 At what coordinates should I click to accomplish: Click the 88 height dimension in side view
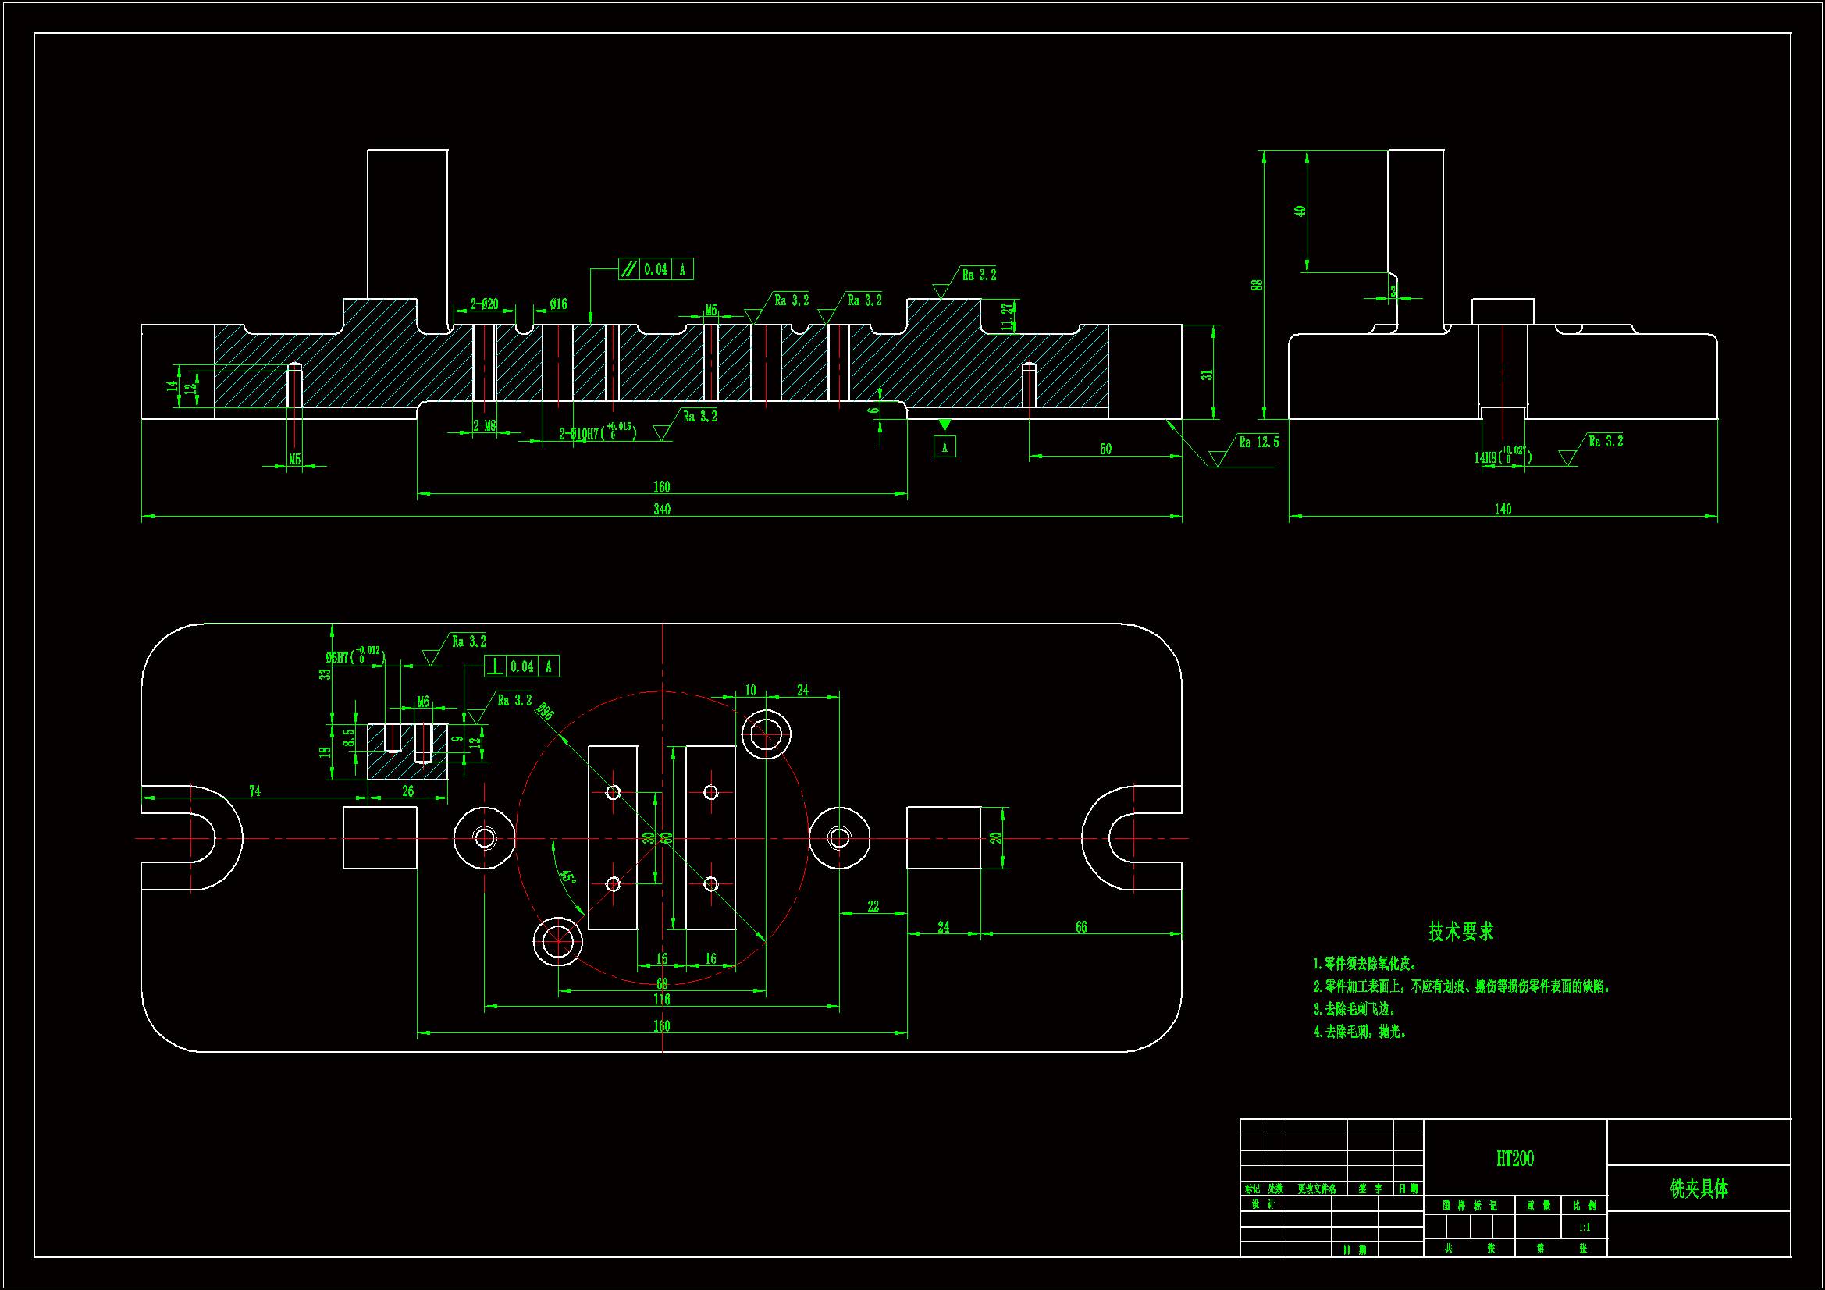point(1257,285)
